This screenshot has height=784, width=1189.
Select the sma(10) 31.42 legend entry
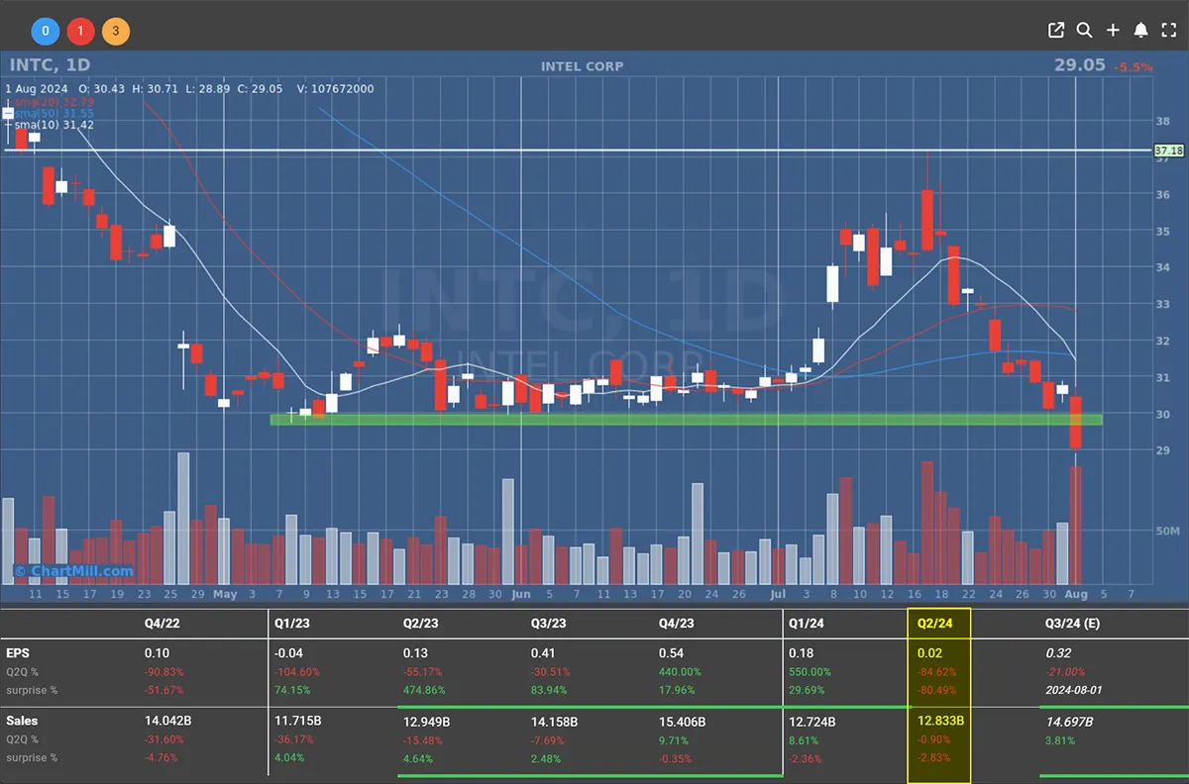point(54,125)
